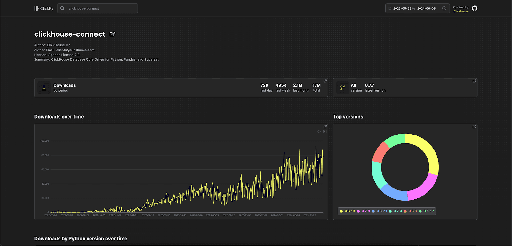Screen dimensions: 512x246
Task: Toggle 0.6.23 series in pie legend
Action: click(379, 211)
